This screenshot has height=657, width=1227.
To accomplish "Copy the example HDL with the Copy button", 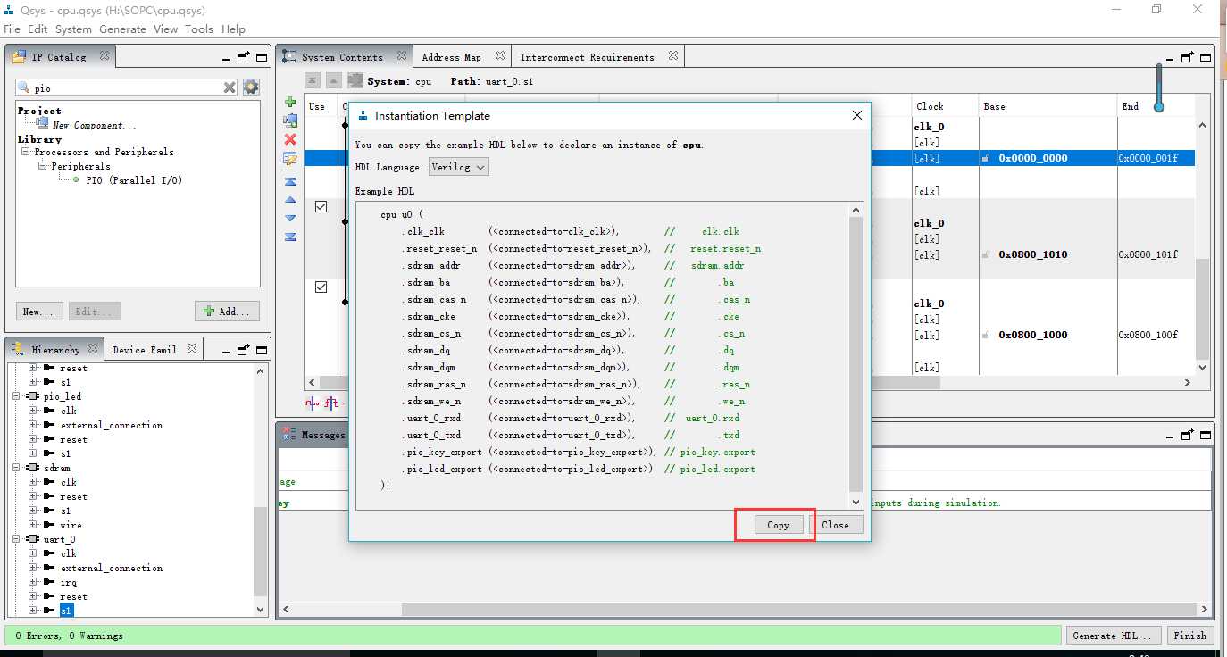I will click(x=778, y=525).
